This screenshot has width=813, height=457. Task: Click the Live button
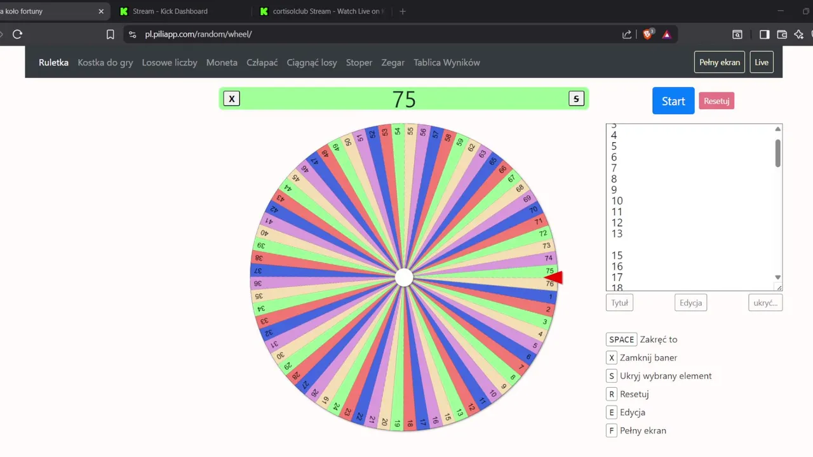tap(762, 62)
